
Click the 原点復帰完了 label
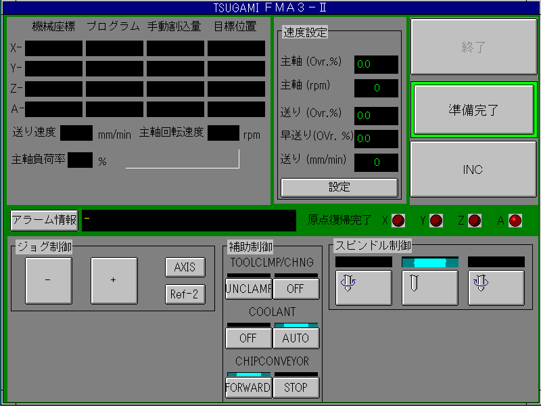pyautogui.click(x=339, y=220)
